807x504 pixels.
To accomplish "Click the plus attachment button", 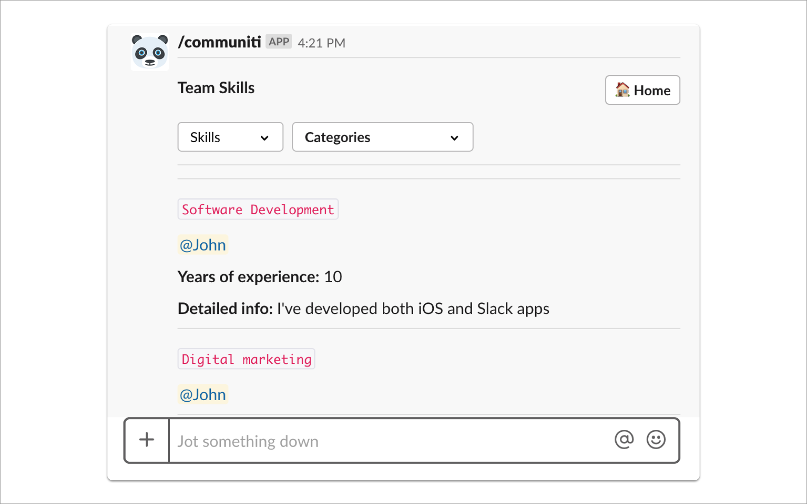I will [147, 439].
